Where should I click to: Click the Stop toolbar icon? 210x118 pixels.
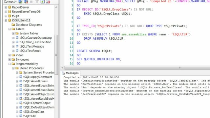[x=31, y=1]
